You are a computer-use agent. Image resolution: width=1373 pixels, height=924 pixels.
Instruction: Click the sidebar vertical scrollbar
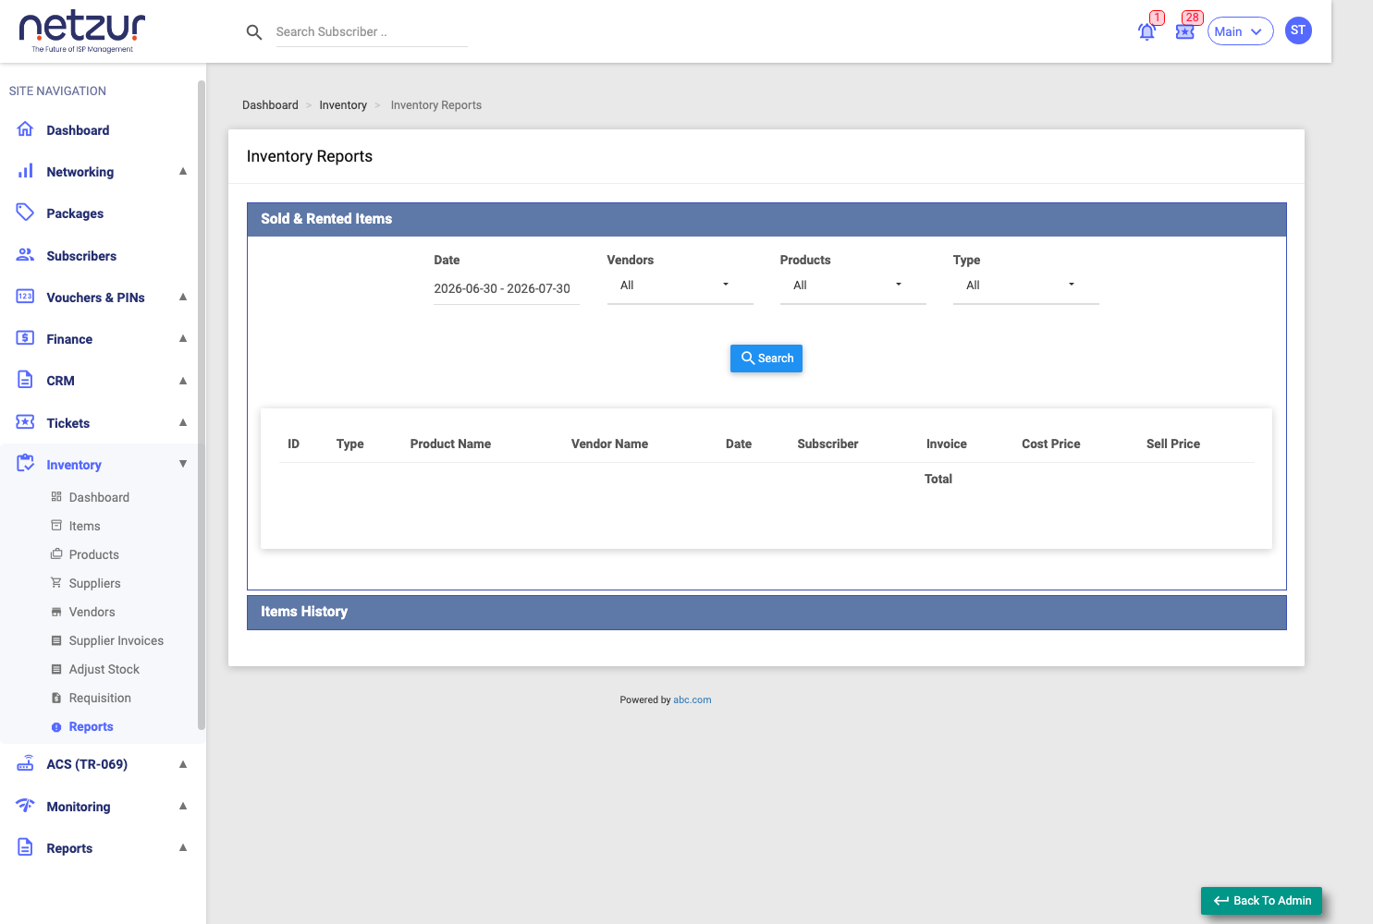click(202, 407)
